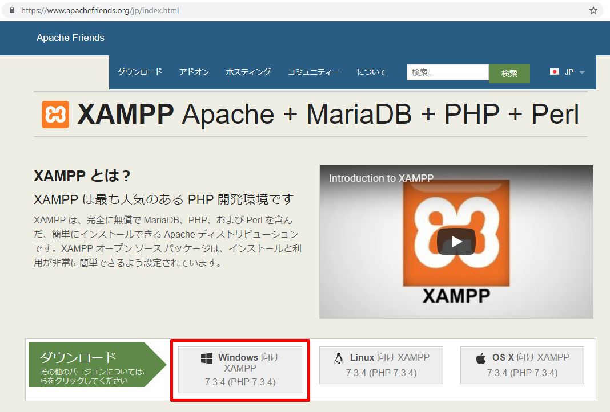Image resolution: width=610 pixels, height=412 pixels.
Task: Expand the JP language dropdown arrow
Action: point(582,72)
